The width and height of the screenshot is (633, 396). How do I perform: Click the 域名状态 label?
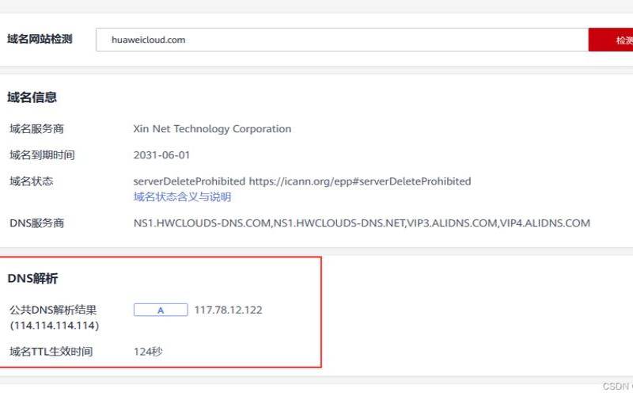[31, 181]
